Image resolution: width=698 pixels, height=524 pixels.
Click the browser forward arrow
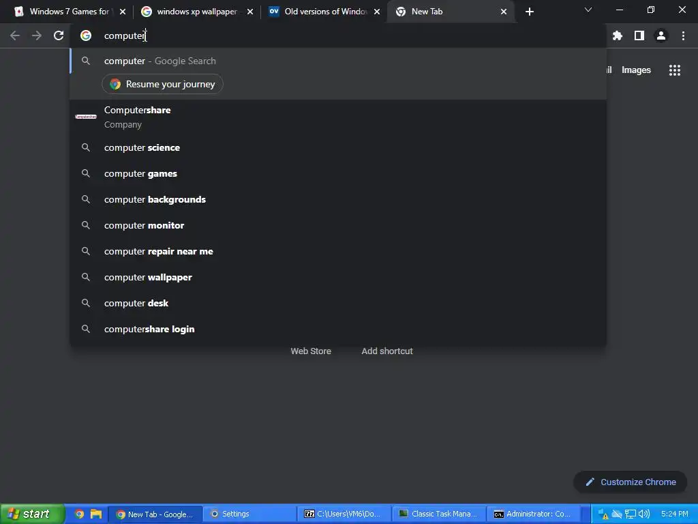[x=37, y=35]
